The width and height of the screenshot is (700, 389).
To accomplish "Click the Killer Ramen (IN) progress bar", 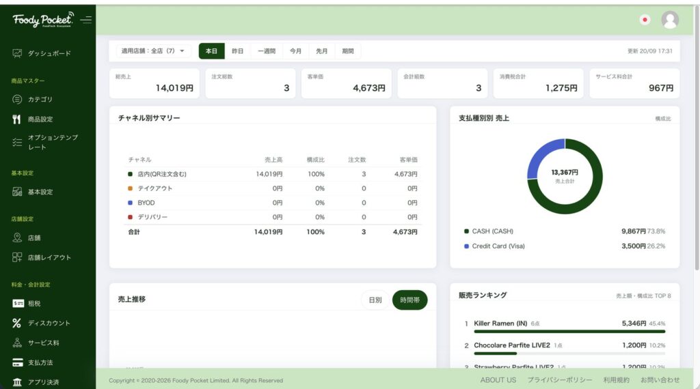I will [x=569, y=332].
